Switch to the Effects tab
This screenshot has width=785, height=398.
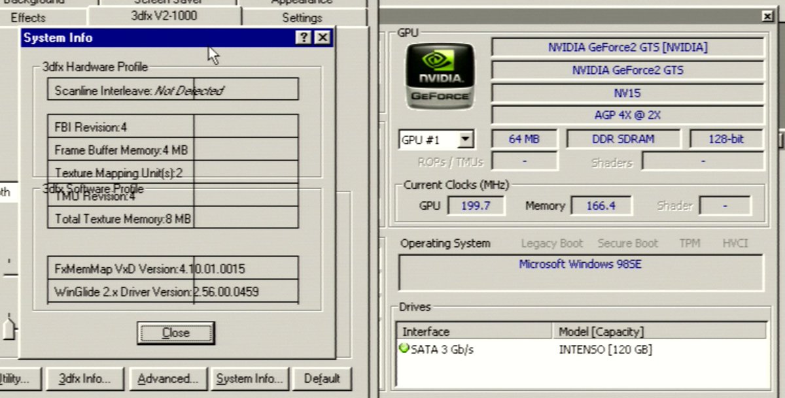28,18
